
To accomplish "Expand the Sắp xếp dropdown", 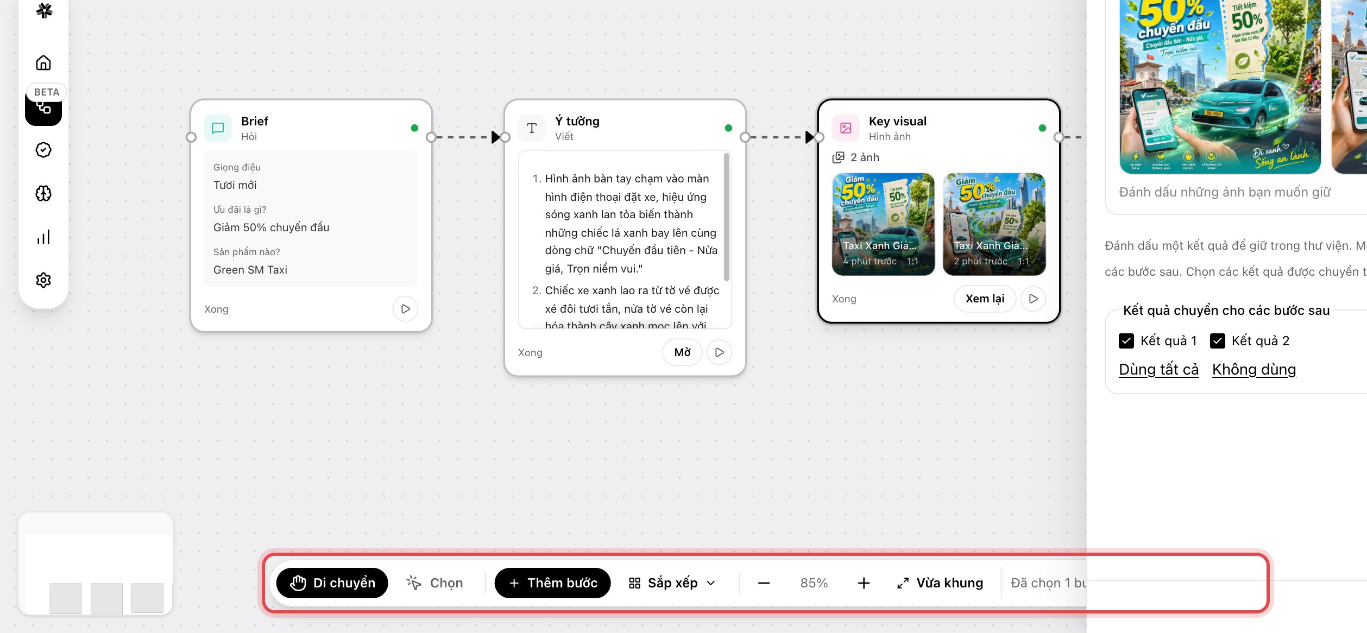I will pyautogui.click(x=672, y=583).
